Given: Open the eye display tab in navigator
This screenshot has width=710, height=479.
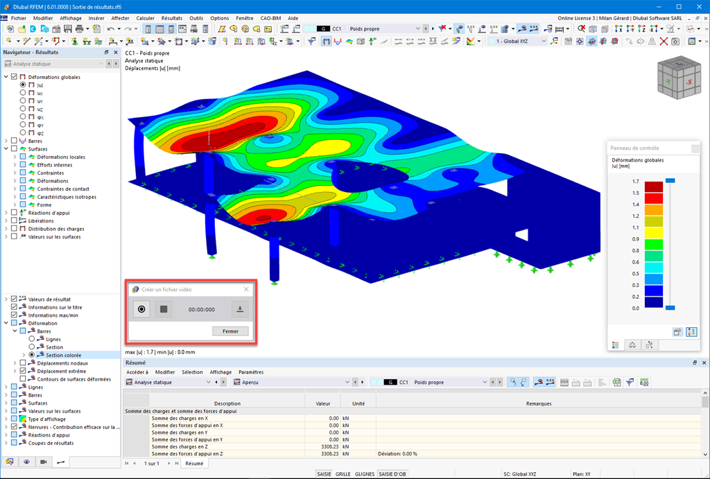Looking at the screenshot, I should [27, 462].
